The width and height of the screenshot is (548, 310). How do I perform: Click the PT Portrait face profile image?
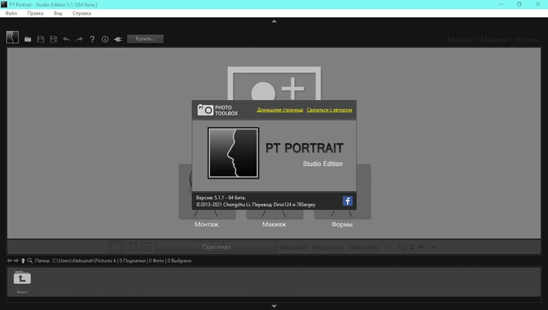(x=233, y=153)
